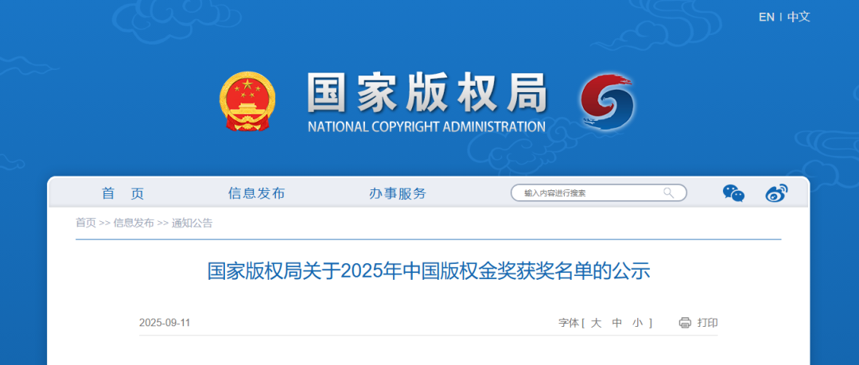859x365 pixels.
Task: Open the 首页 navigation tab
Action: tap(122, 193)
